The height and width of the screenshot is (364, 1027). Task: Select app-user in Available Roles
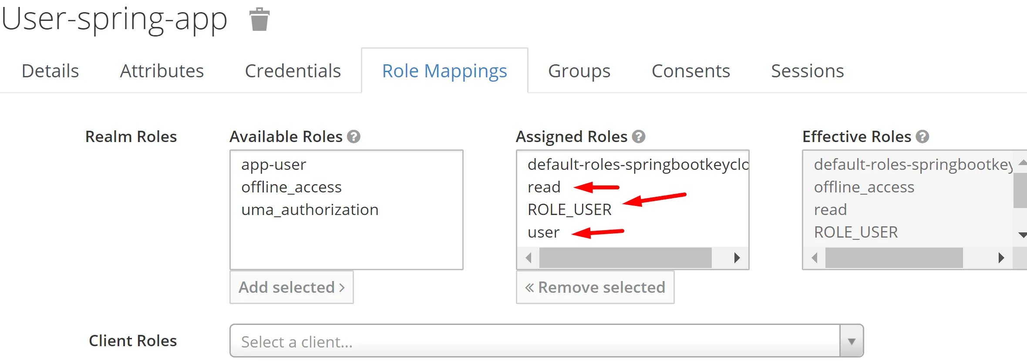(274, 165)
